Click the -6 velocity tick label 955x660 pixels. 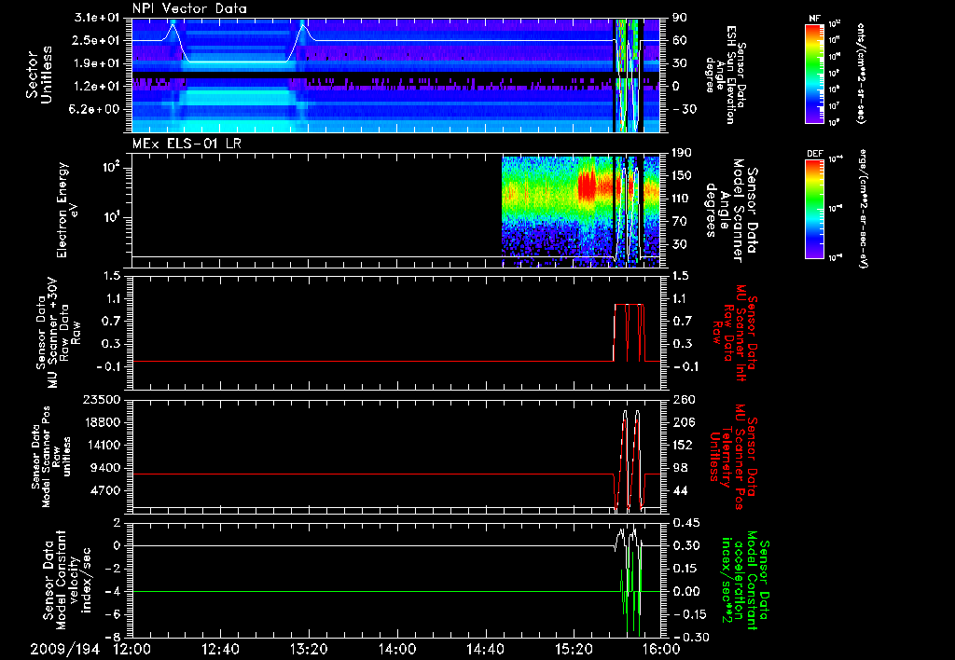point(113,614)
